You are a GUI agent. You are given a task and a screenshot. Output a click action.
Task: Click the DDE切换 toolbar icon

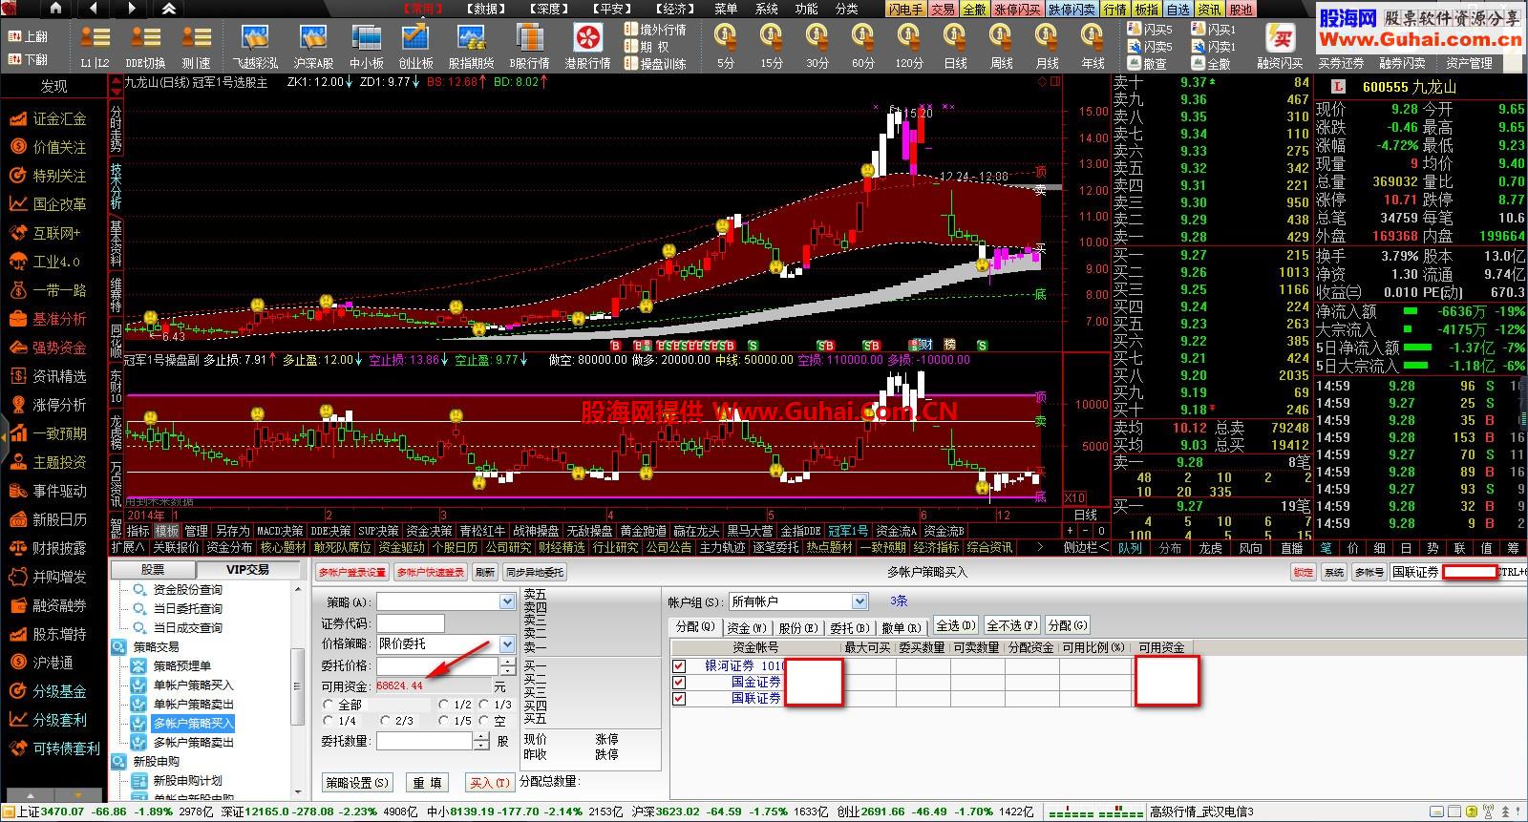145,46
